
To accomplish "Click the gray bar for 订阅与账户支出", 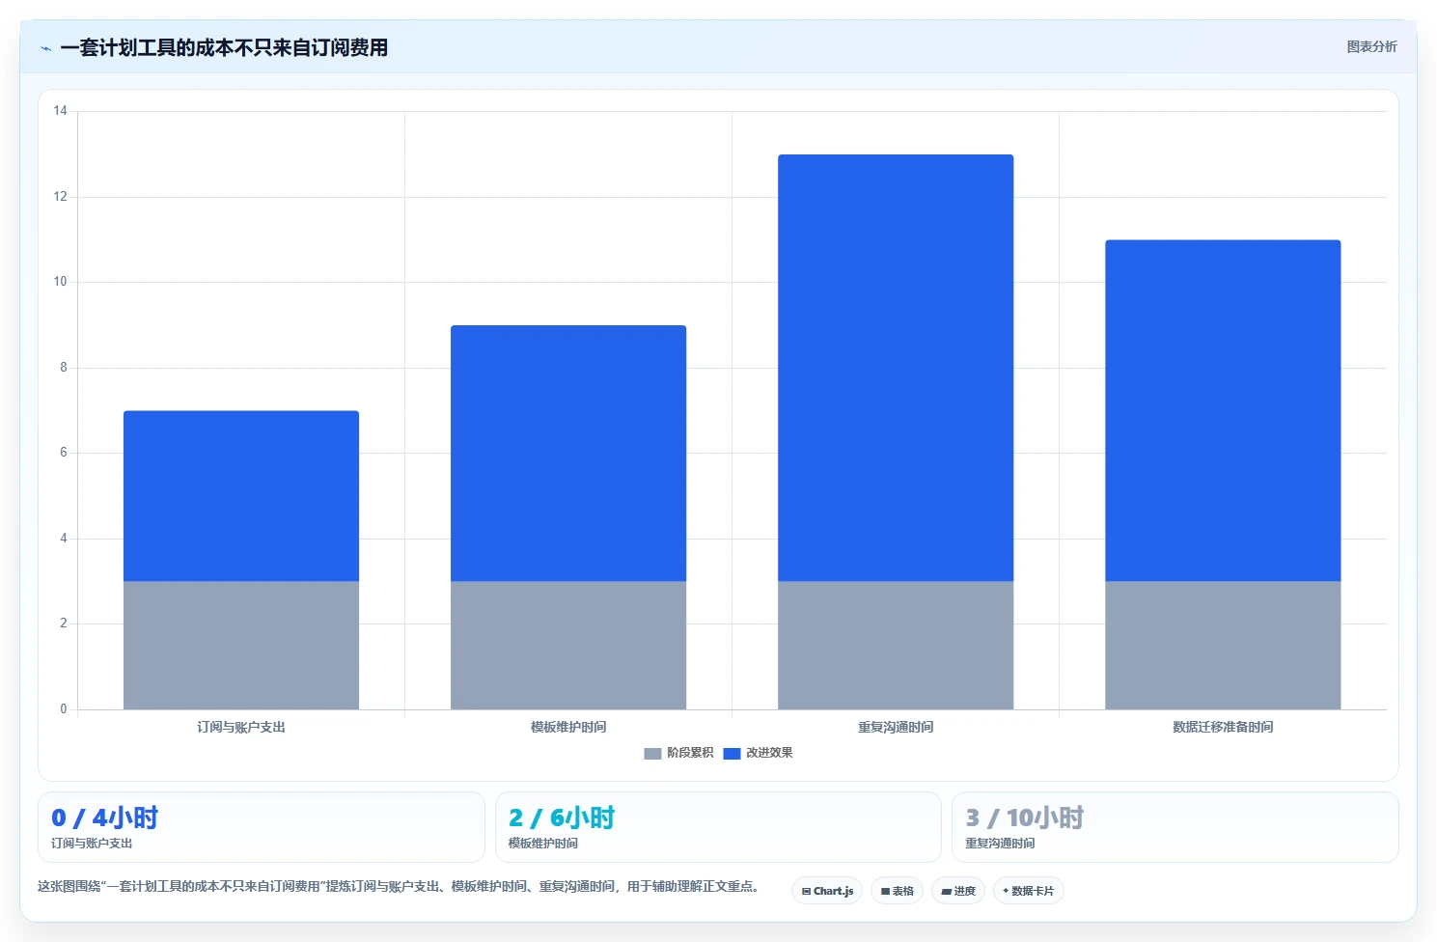I will 241,645.
